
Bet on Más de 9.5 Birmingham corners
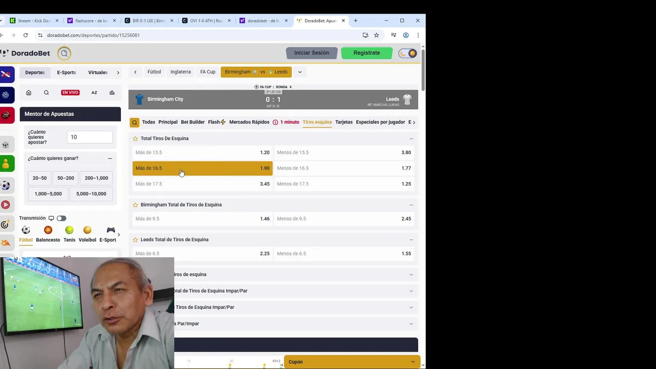click(202, 218)
